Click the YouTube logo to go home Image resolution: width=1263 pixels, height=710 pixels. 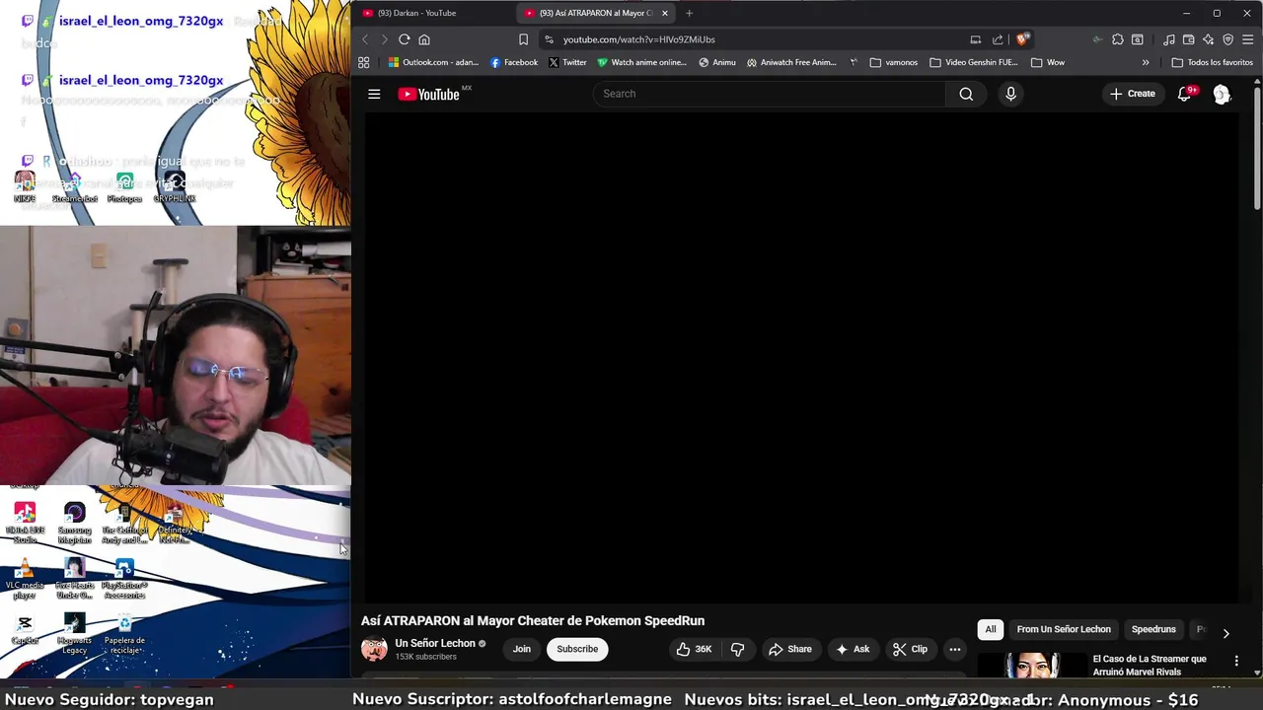[430, 94]
